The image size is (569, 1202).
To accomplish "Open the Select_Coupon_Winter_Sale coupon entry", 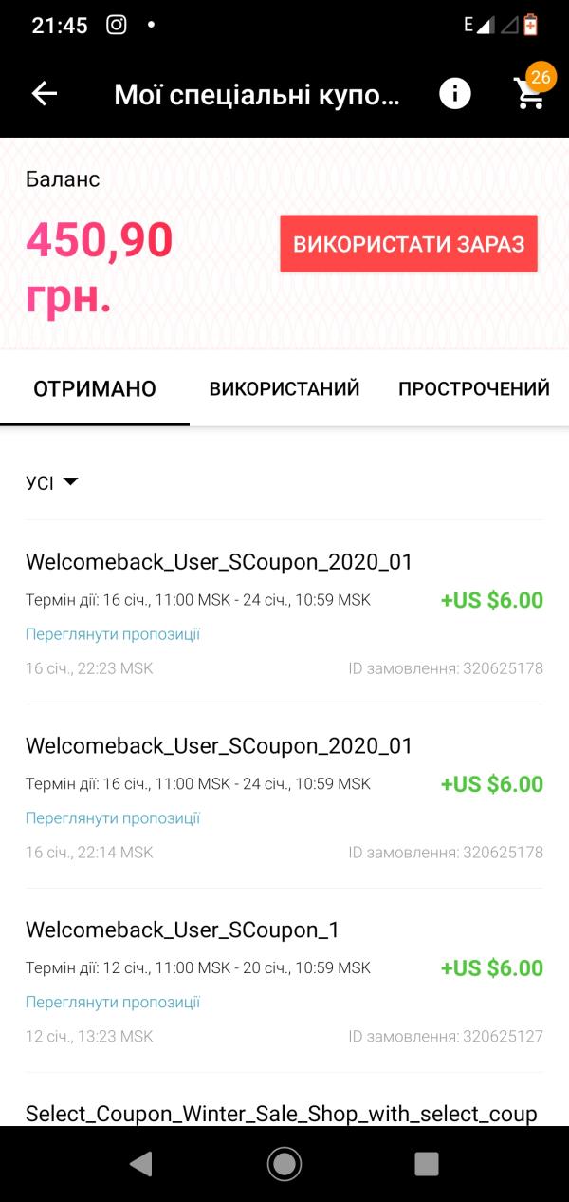I will (282, 1113).
